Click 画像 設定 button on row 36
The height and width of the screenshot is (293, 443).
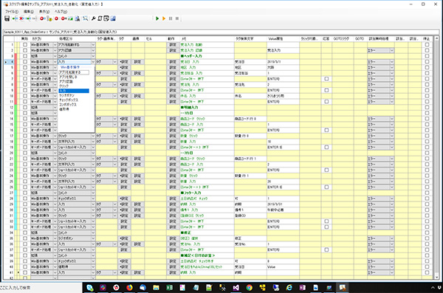coord(137,244)
